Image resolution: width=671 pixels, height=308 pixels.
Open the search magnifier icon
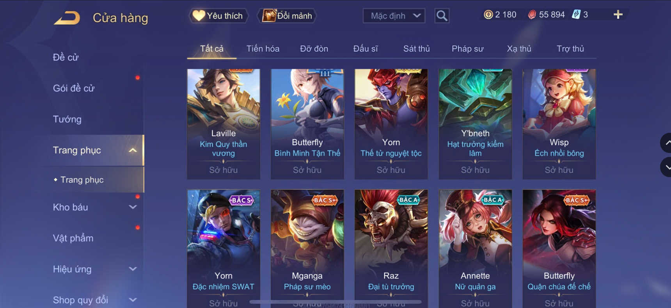click(x=442, y=16)
